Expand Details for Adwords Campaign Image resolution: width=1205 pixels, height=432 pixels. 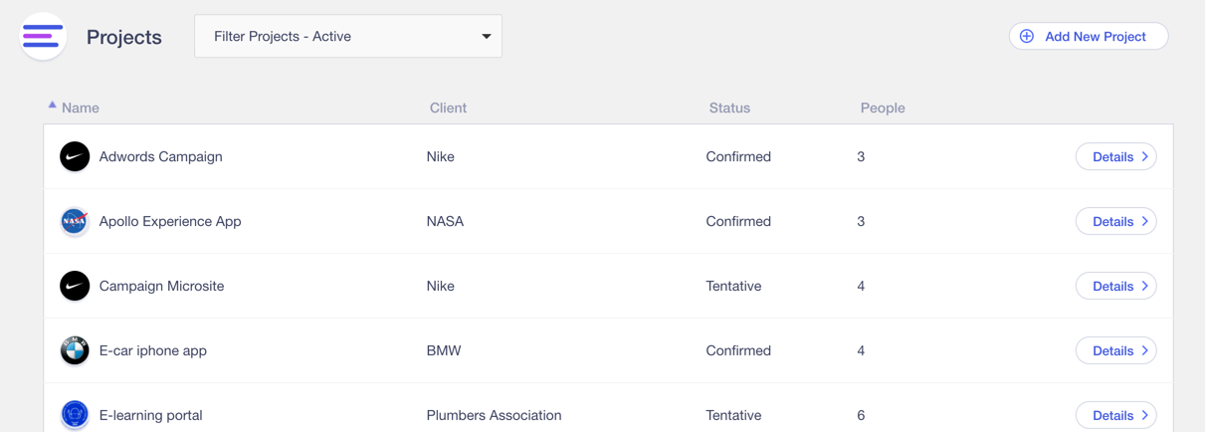pos(1115,156)
